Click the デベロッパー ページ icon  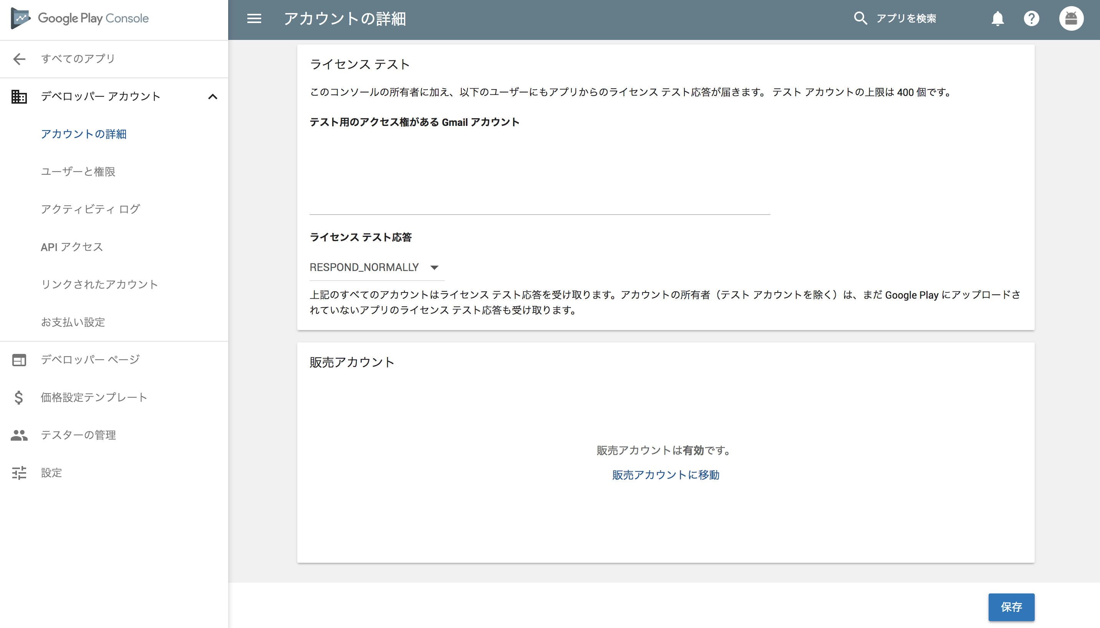[19, 360]
